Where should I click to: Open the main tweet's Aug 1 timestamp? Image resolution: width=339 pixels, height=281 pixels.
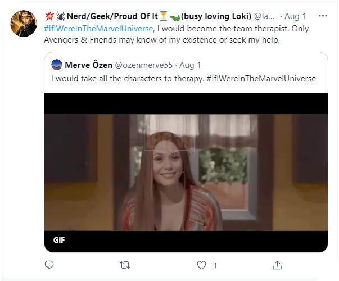[x=295, y=16]
